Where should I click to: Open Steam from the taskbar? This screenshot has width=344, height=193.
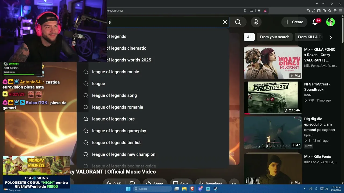216,189
